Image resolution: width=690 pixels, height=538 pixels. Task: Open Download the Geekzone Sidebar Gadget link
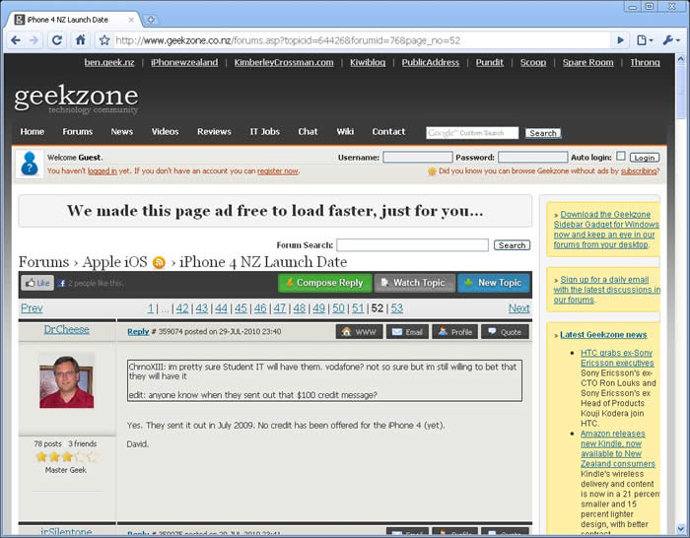[x=606, y=230]
